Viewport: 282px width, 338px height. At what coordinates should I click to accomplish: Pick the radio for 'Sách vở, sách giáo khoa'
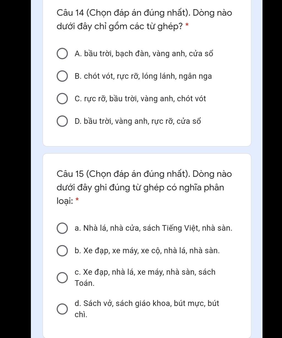62,309
